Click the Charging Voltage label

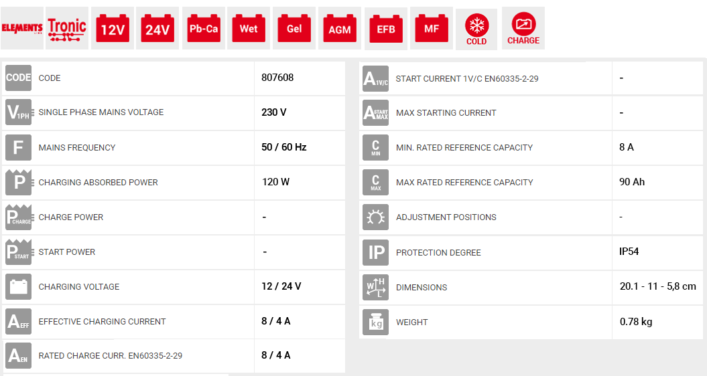click(79, 286)
